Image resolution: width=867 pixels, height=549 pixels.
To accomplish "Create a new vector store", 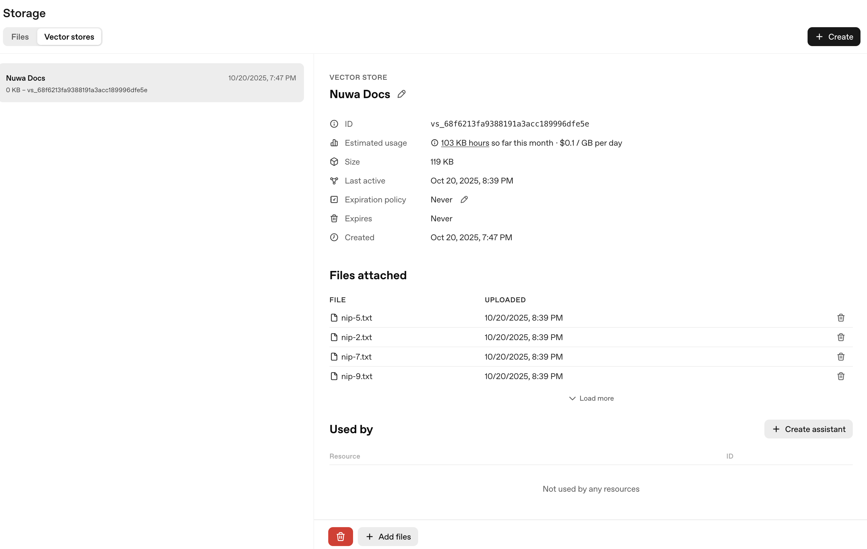I will 834,36.
